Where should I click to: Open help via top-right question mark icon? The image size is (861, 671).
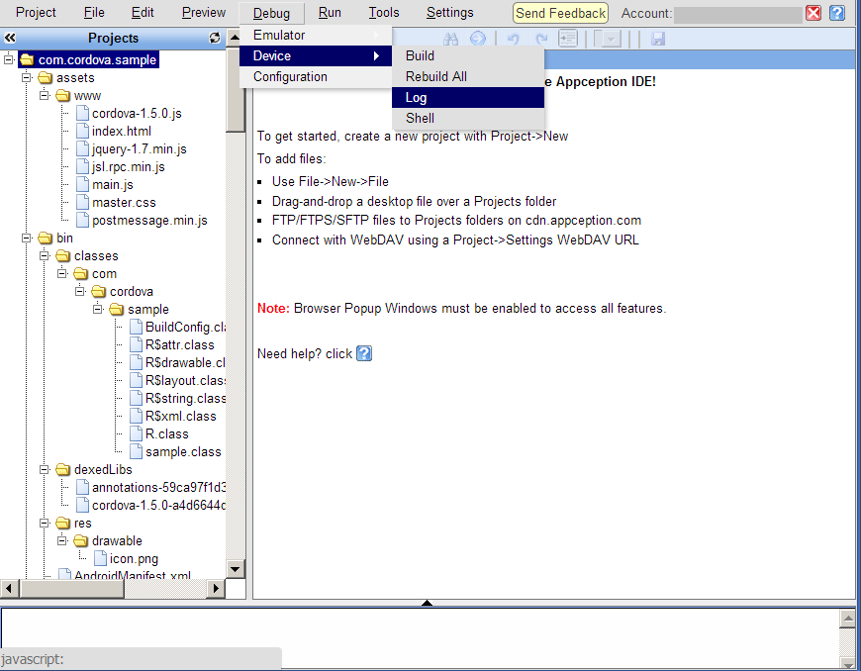(837, 13)
